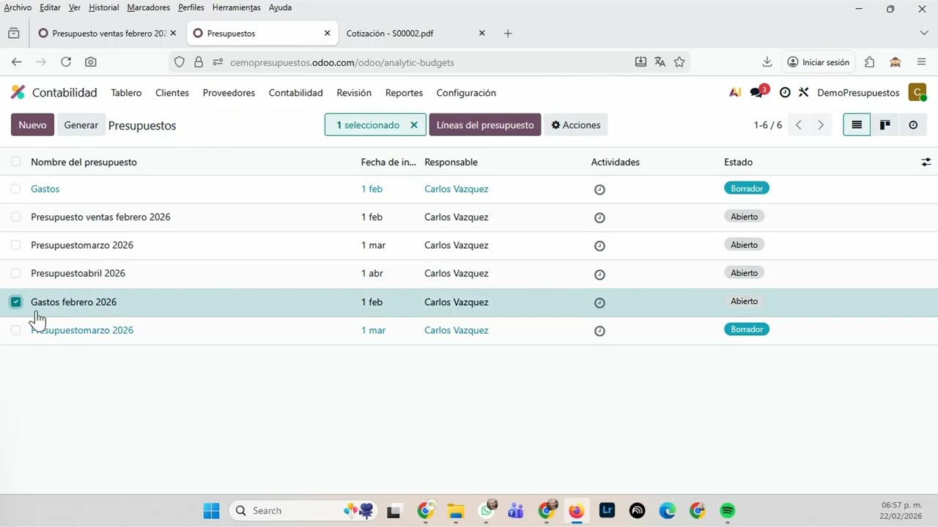The image size is (938, 527).
Task: Check Presupuesto ventas febrero 2026 checkbox
Action: click(x=15, y=217)
